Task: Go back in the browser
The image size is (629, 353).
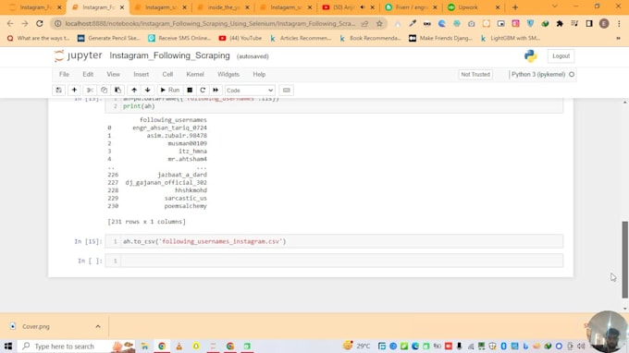Action: click(x=10, y=24)
